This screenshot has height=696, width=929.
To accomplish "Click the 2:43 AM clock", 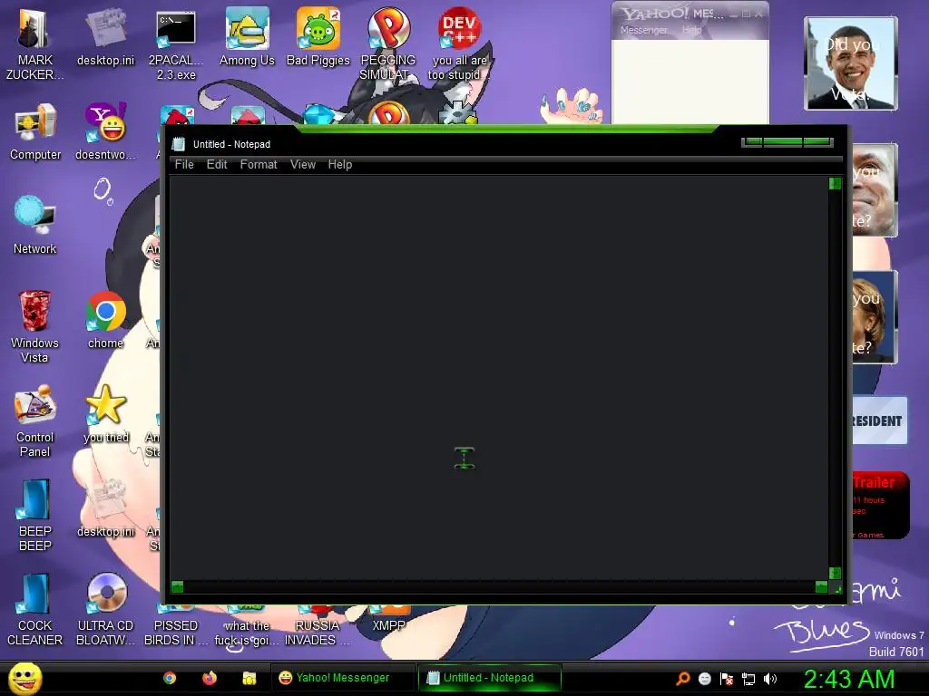I will pyautogui.click(x=849, y=679).
